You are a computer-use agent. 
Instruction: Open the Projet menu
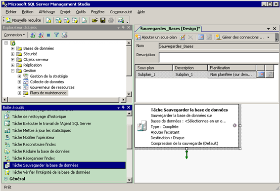[x=65, y=12]
